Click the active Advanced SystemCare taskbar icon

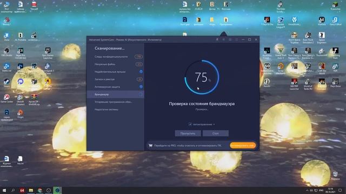click(57, 190)
